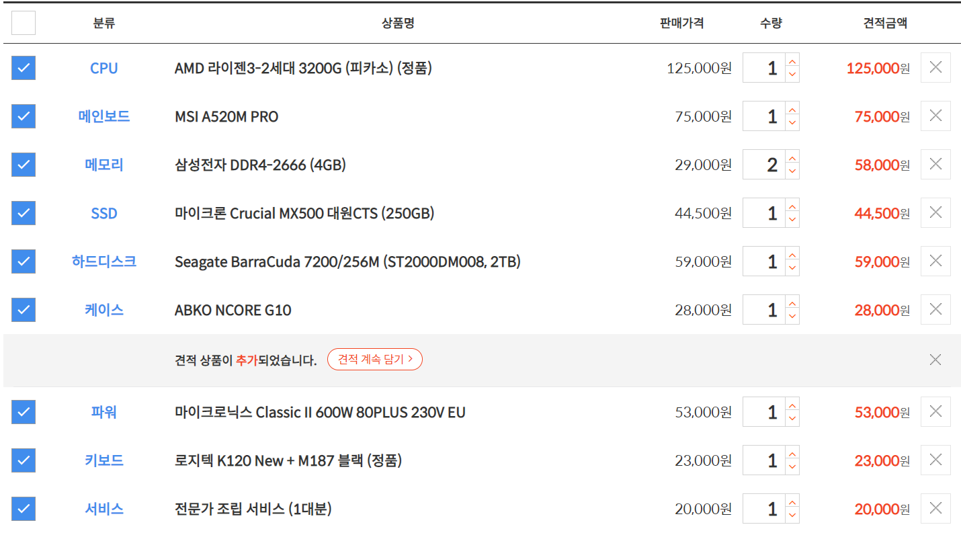Increase 키보드 quantity with up arrow
961x533 pixels.
[792, 453]
